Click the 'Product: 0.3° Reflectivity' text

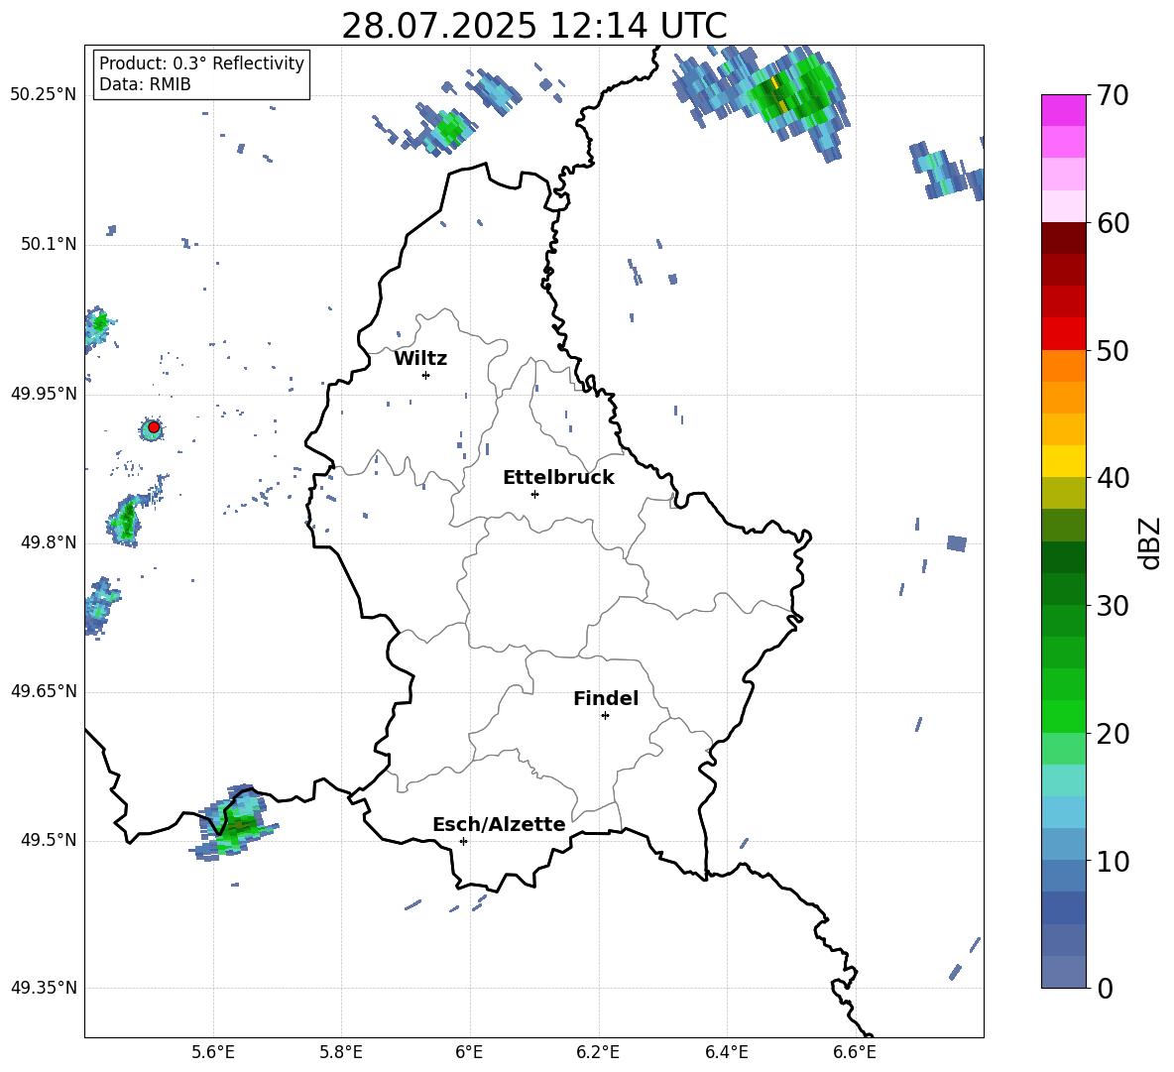(x=201, y=63)
